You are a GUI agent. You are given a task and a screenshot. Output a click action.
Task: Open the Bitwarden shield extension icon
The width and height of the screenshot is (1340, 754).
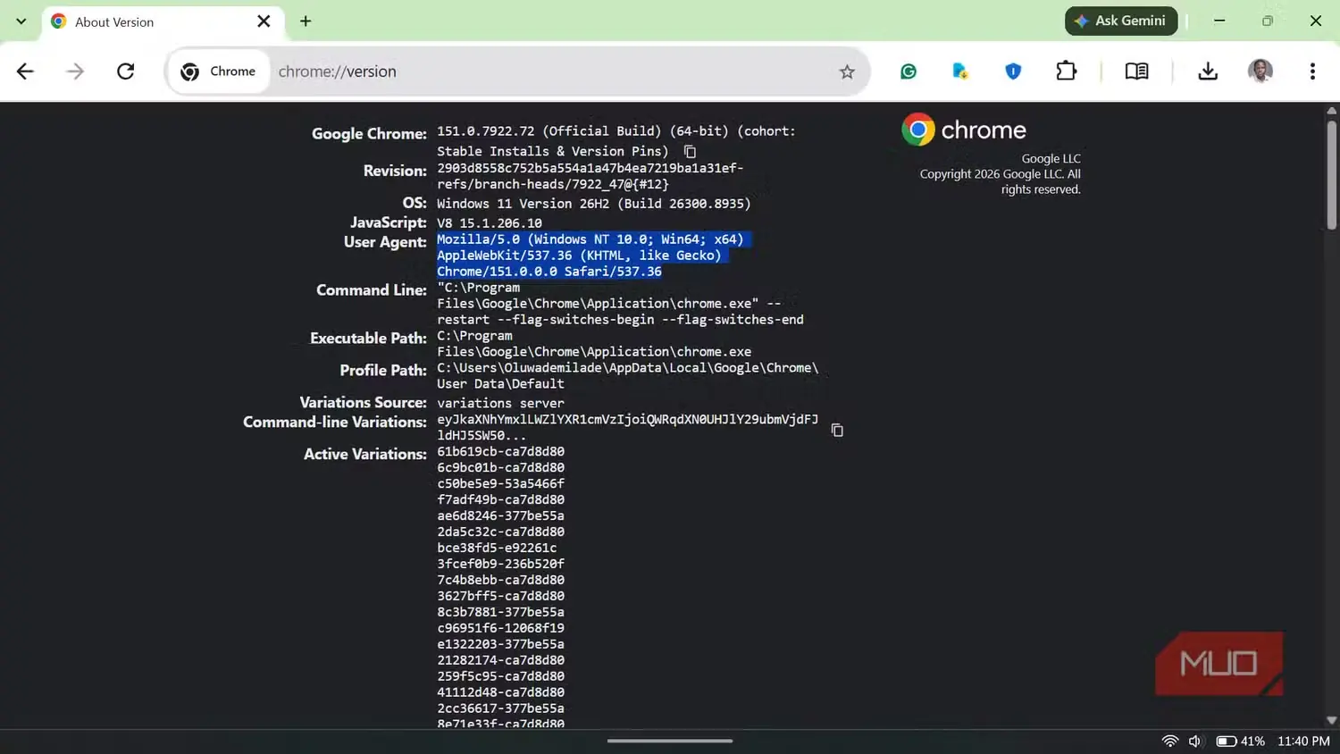[x=1013, y=71]
